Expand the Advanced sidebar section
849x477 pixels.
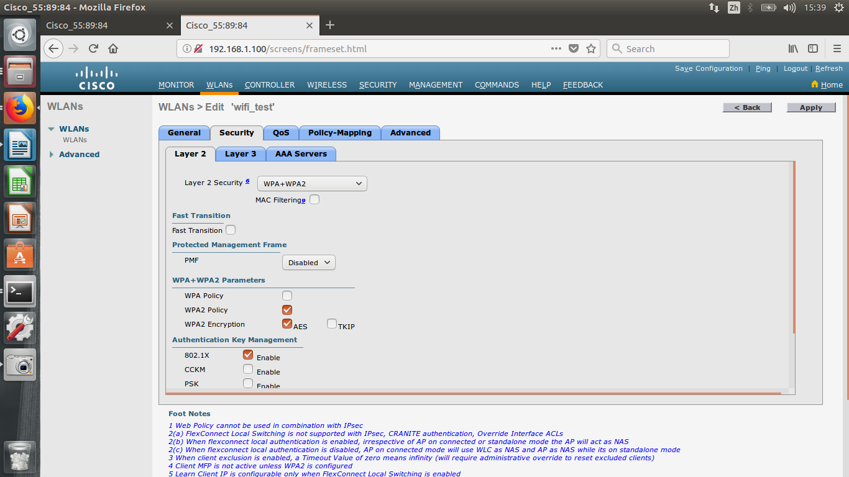pyautogui.click(x=52, y=155)
